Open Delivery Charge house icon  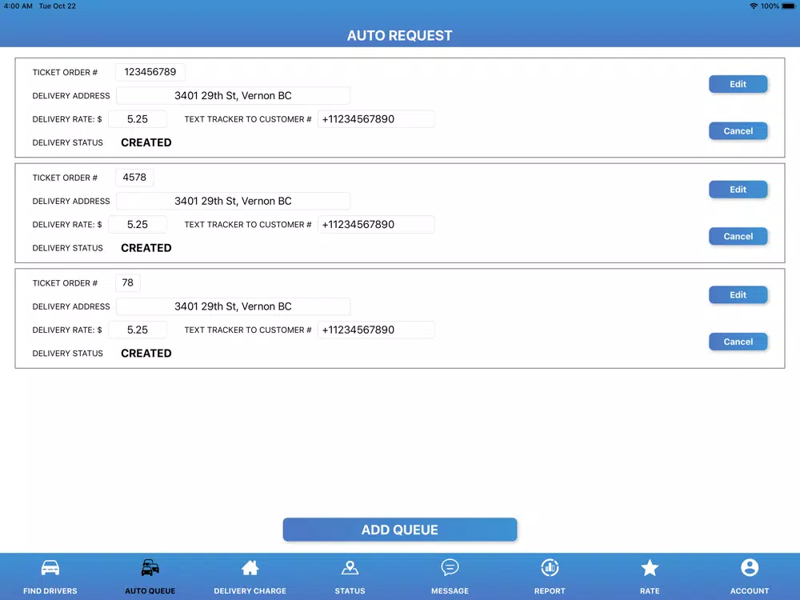250,567
